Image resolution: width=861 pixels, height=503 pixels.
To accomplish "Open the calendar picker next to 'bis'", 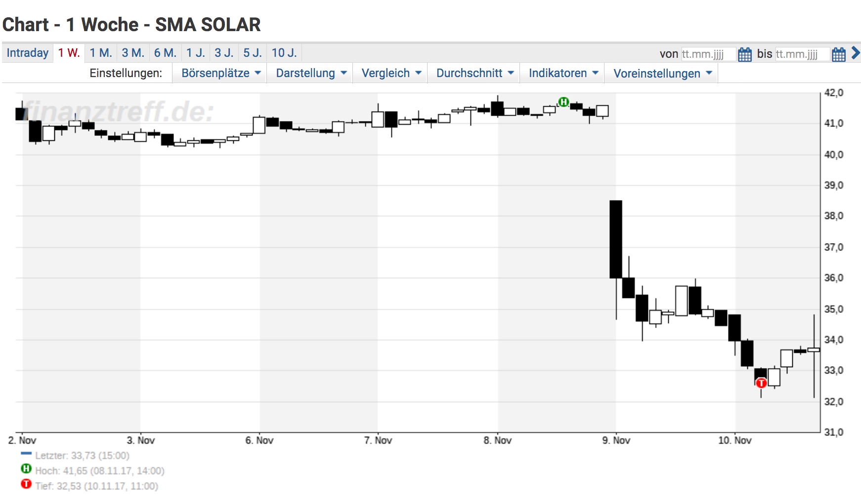I will 838,54.
